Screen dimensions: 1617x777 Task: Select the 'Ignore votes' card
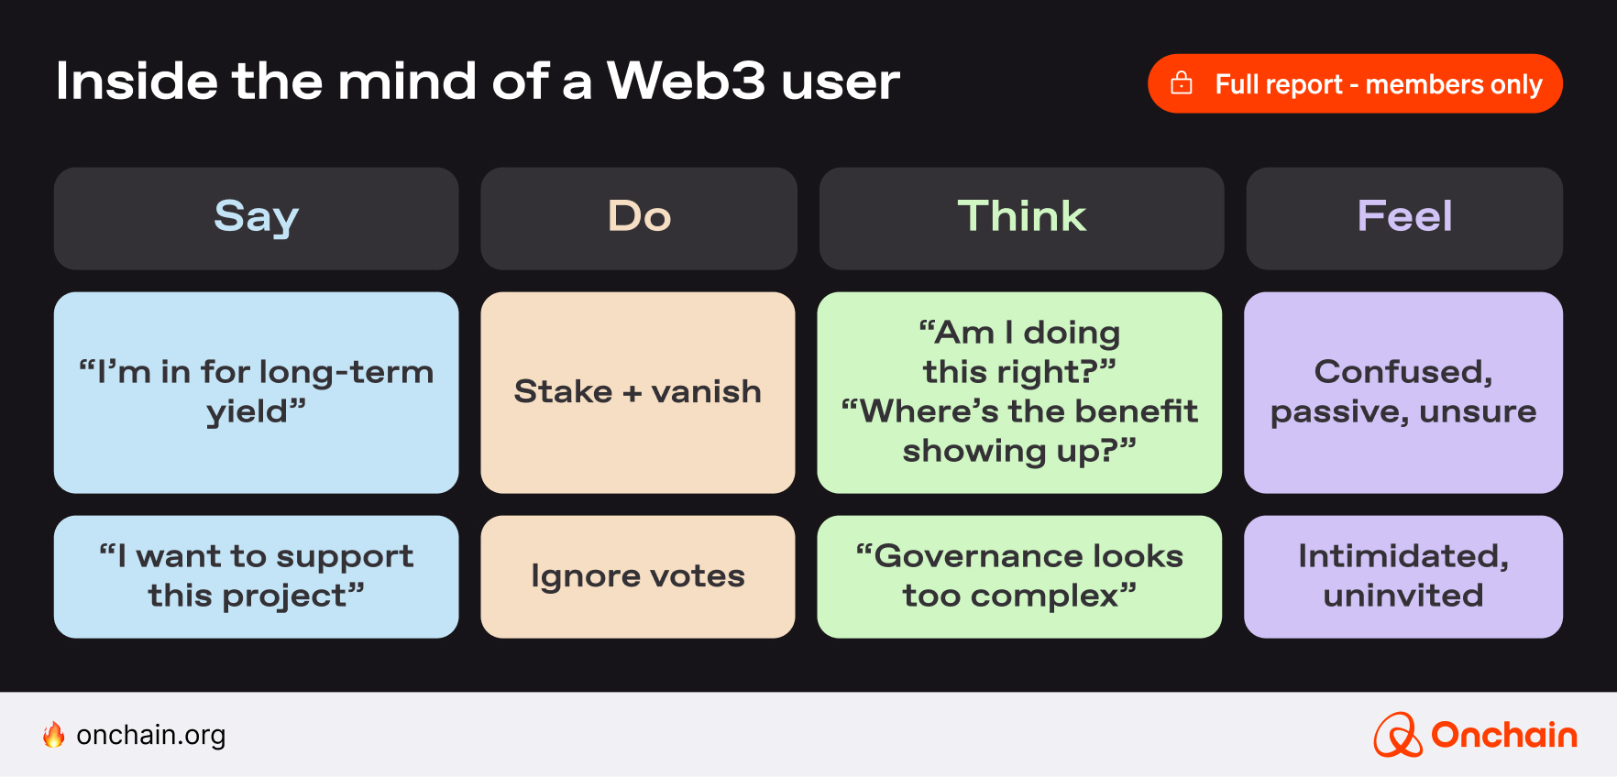[x=638, y=576]
